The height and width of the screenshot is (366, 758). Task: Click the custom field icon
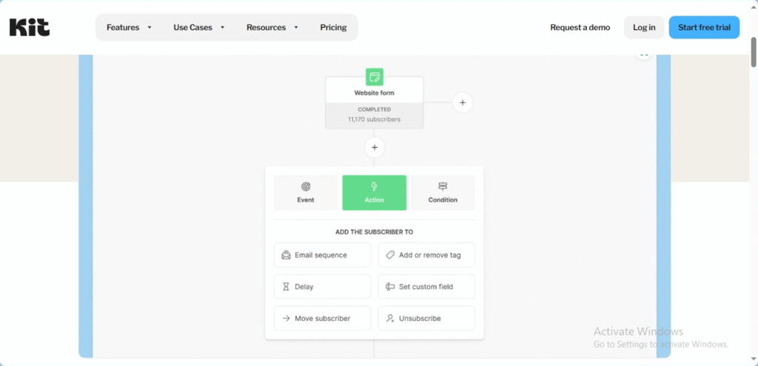(x=390, y=287)
